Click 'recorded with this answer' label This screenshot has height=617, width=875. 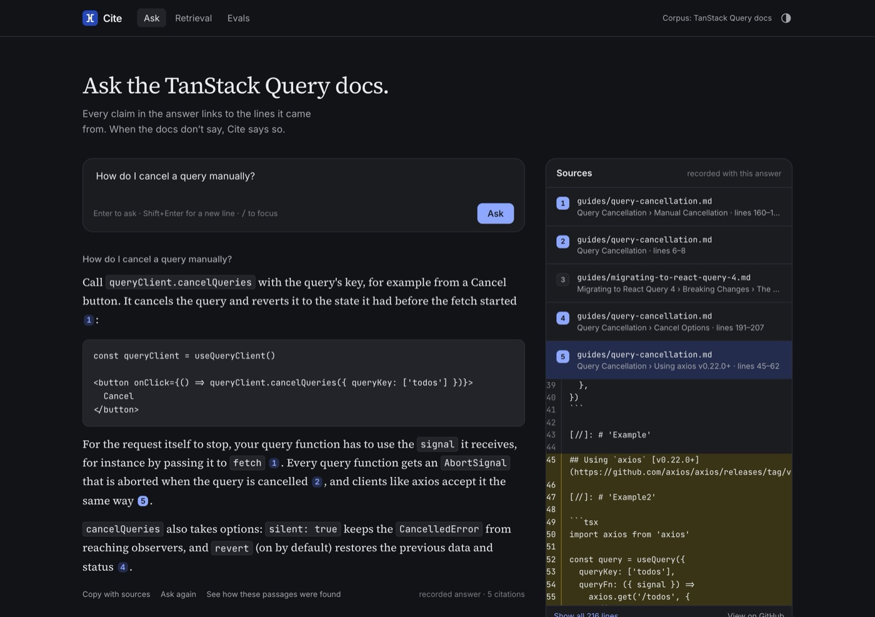point(734,174)
